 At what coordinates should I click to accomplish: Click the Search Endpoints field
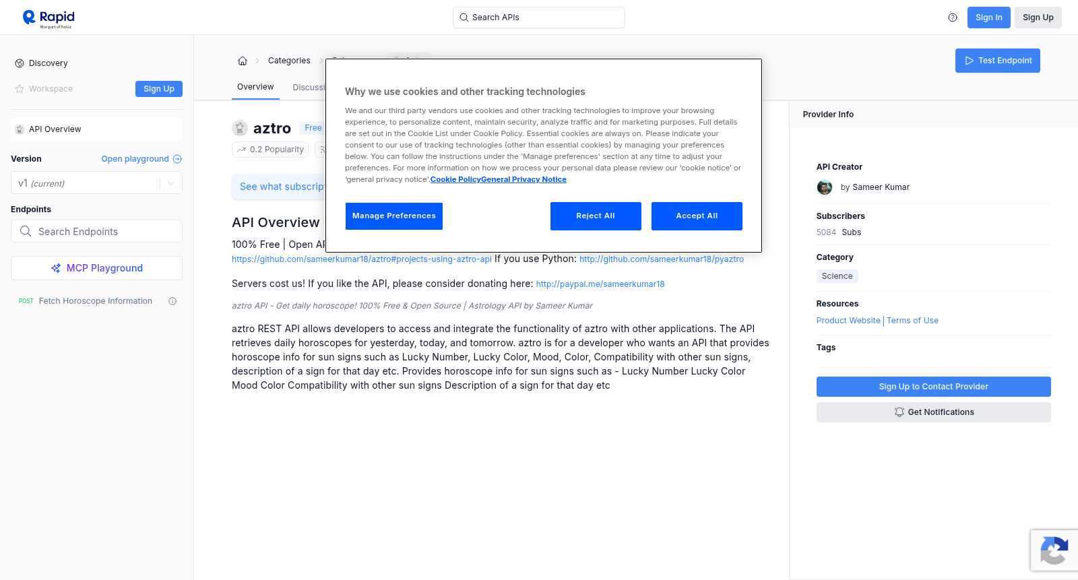coord(96,231)
